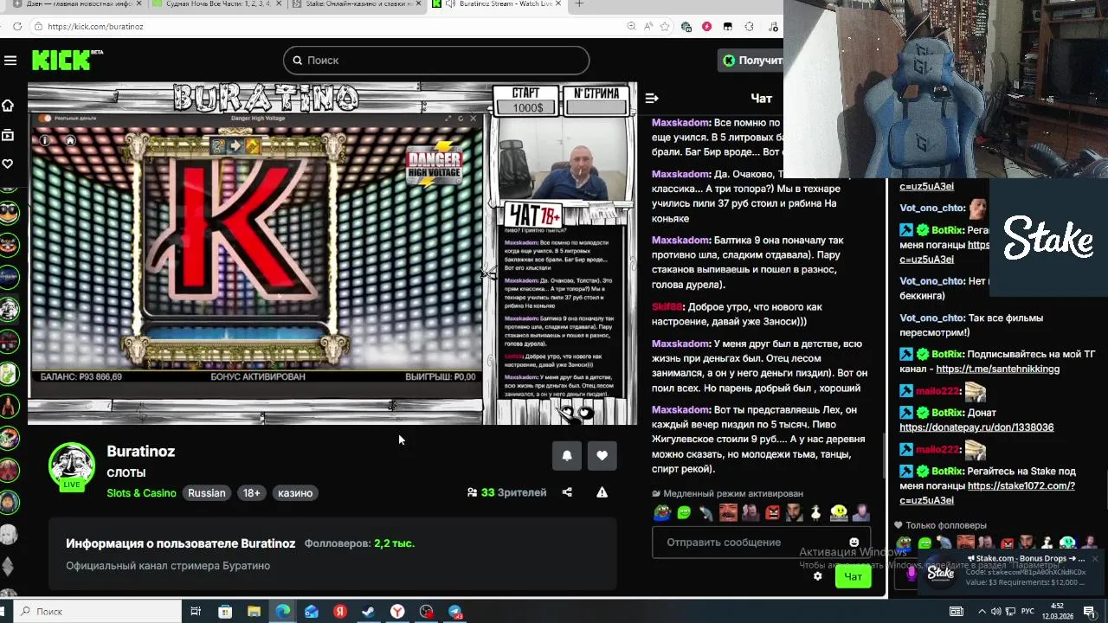
Task: Open Following heart icon in sidebar
Action: [8, 164]
